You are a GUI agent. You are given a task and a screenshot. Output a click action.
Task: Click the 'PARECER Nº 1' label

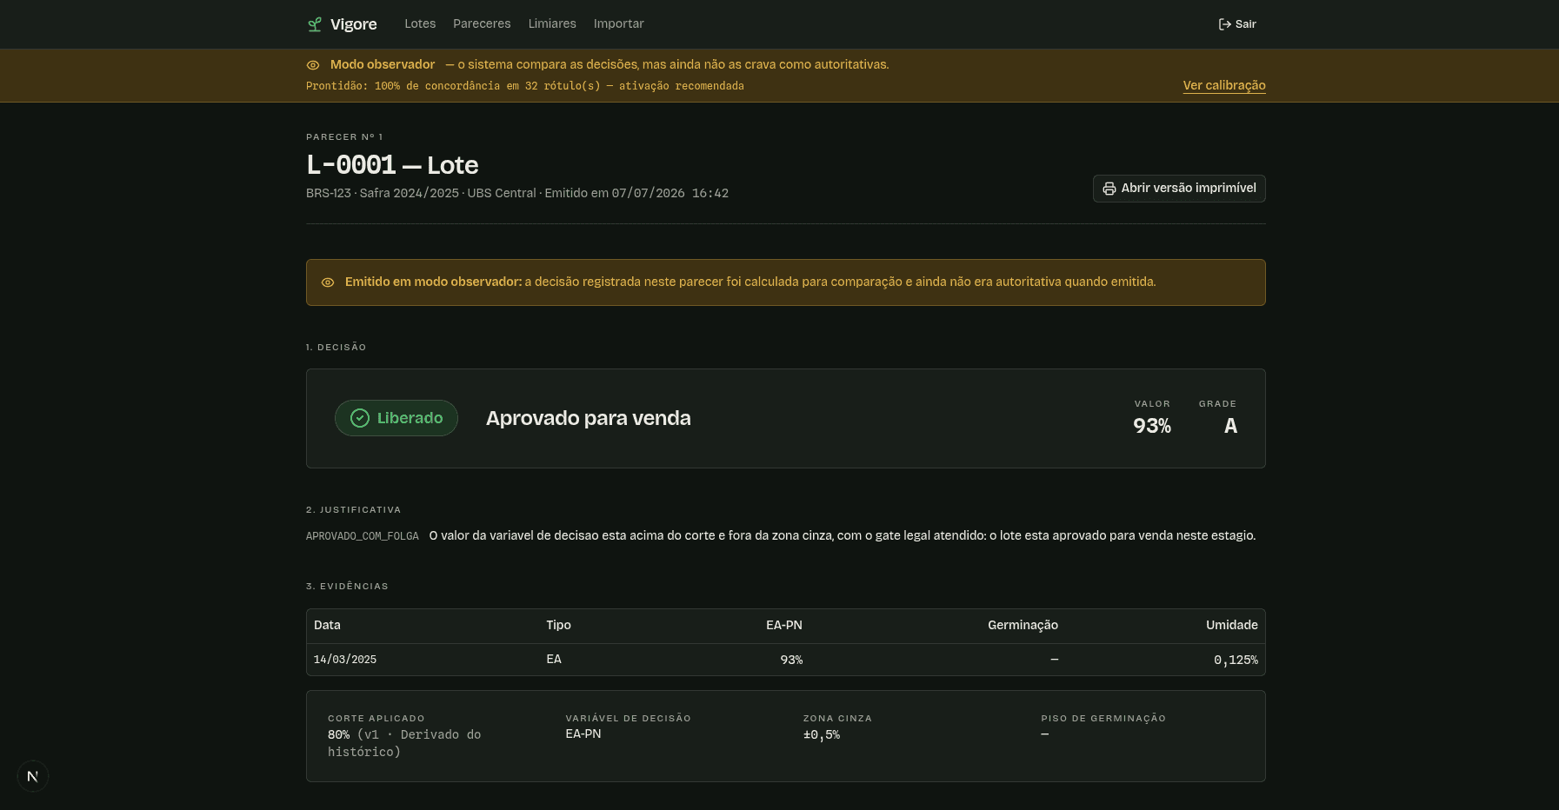tap(344, 137)
